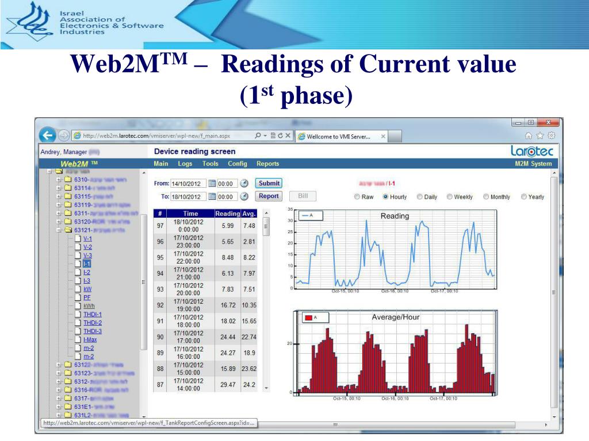Click the page icon next to THDI-1
Screen dimensions: 589x441
coord(78,314)
